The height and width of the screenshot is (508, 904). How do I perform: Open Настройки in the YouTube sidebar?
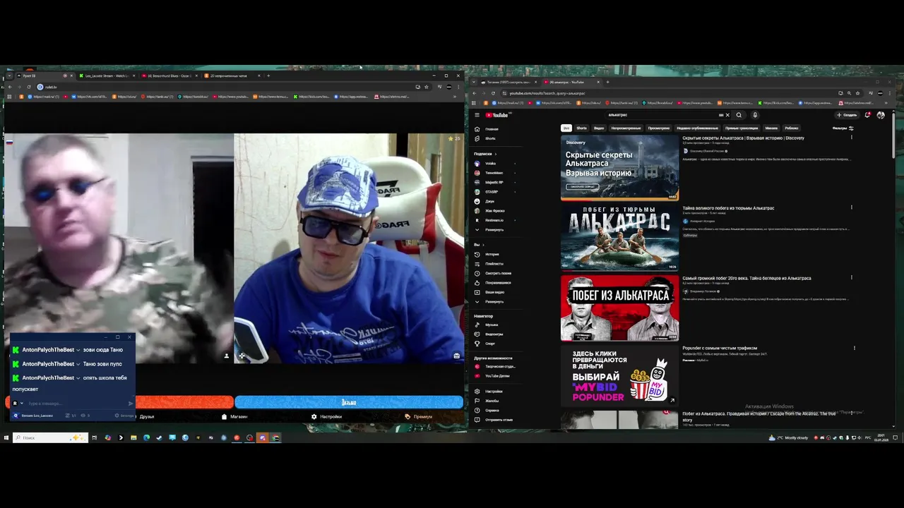494,392
